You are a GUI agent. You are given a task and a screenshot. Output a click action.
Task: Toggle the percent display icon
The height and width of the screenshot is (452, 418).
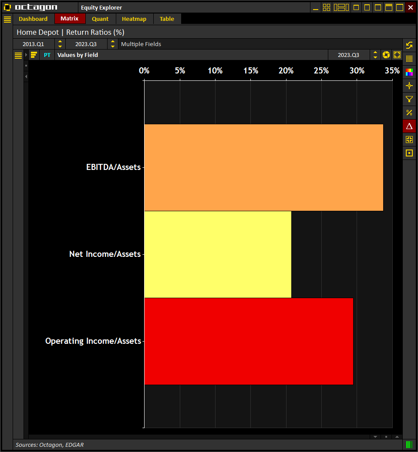[x=409, y=113]
